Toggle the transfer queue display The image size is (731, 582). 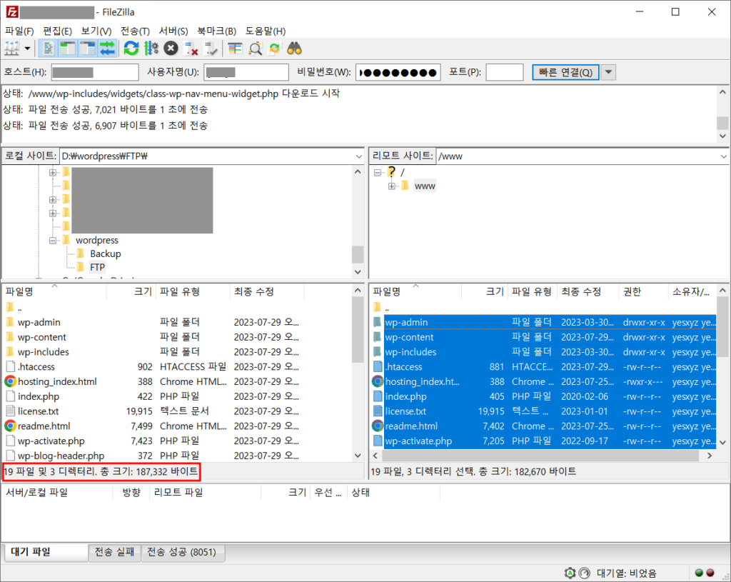(x=107, y=48)
